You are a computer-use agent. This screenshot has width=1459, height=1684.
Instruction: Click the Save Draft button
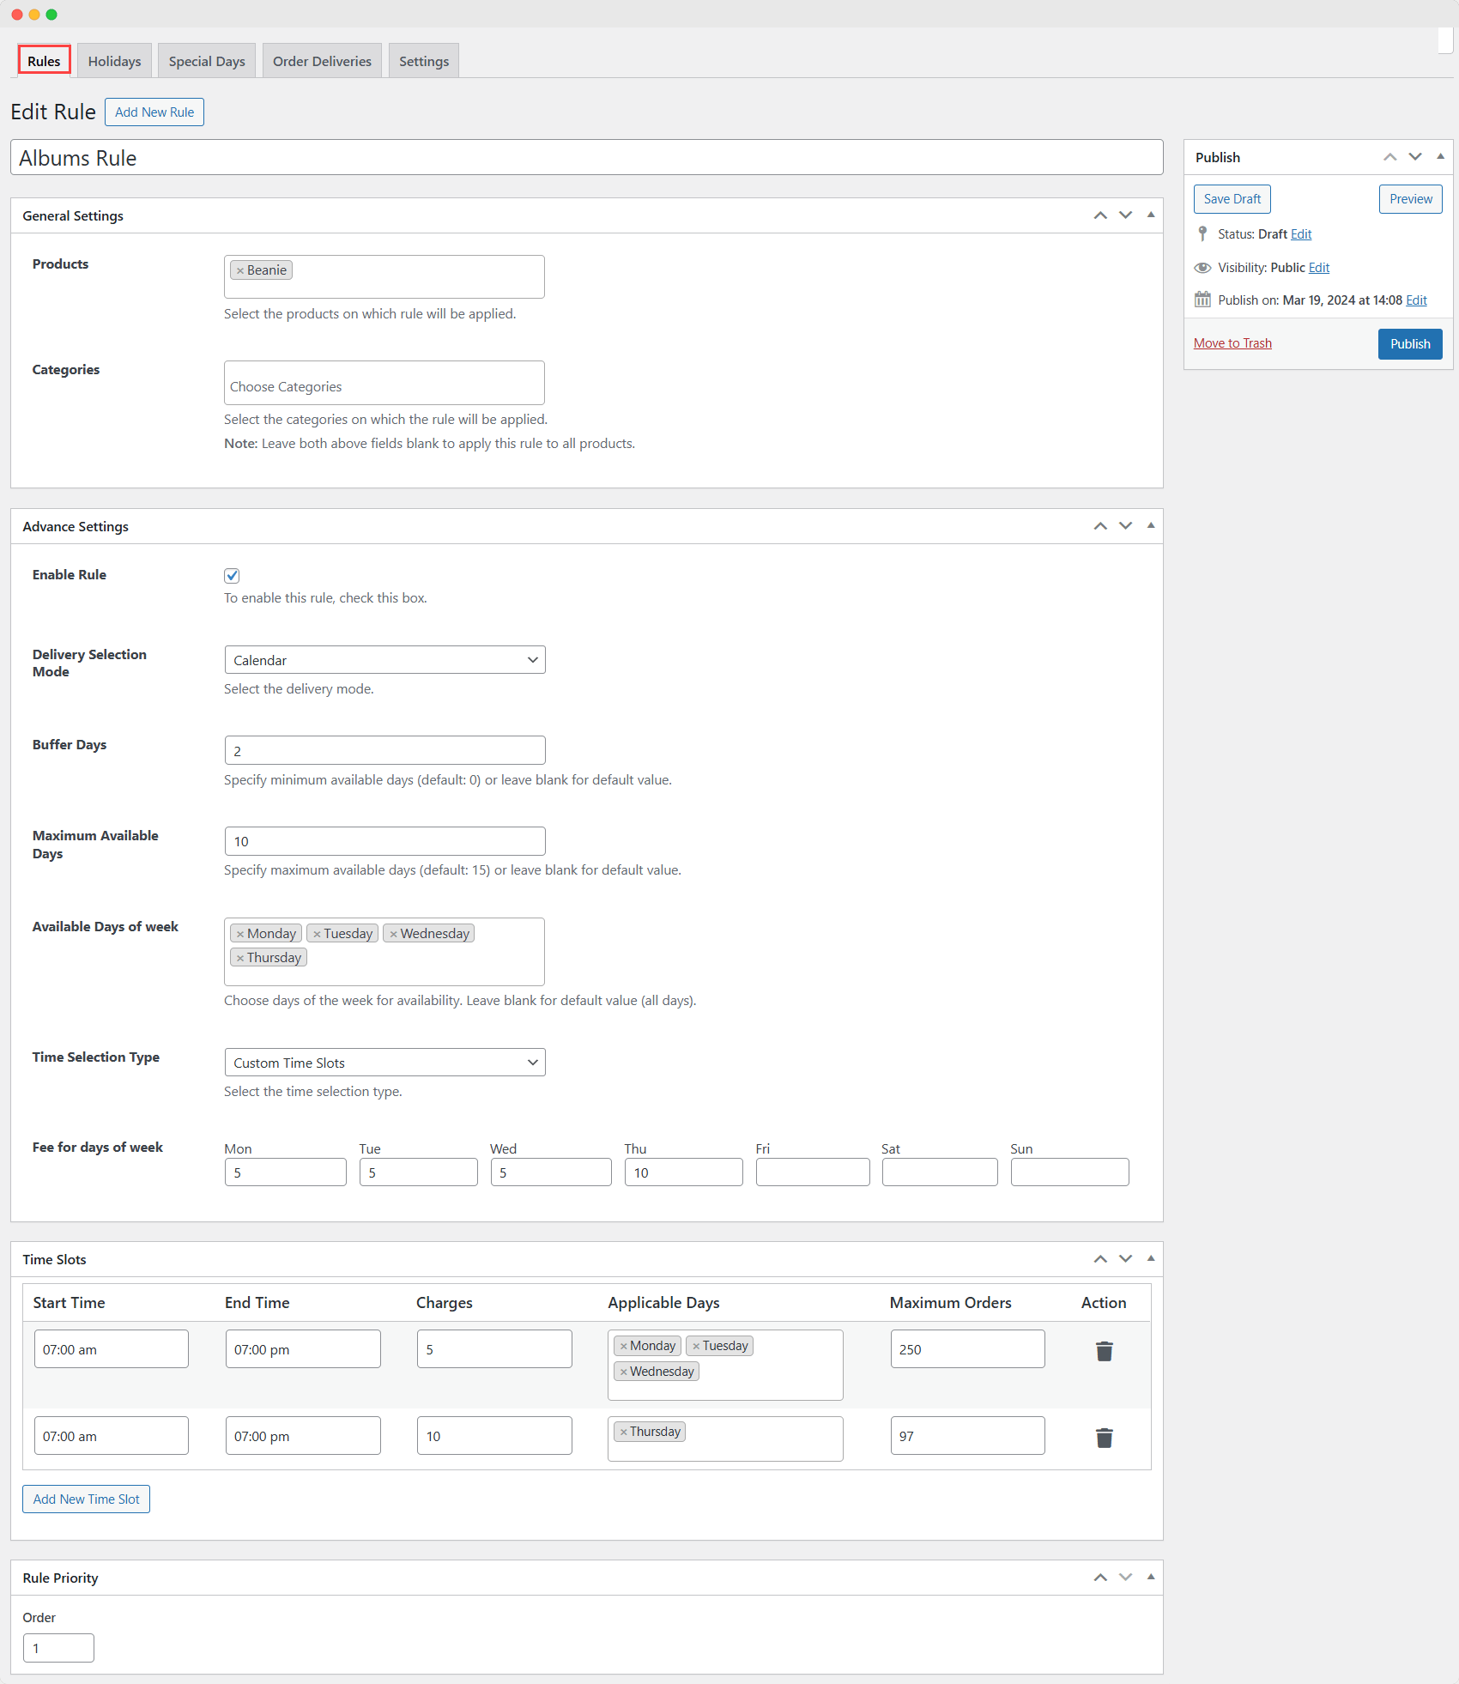[x=1232, y=198]
